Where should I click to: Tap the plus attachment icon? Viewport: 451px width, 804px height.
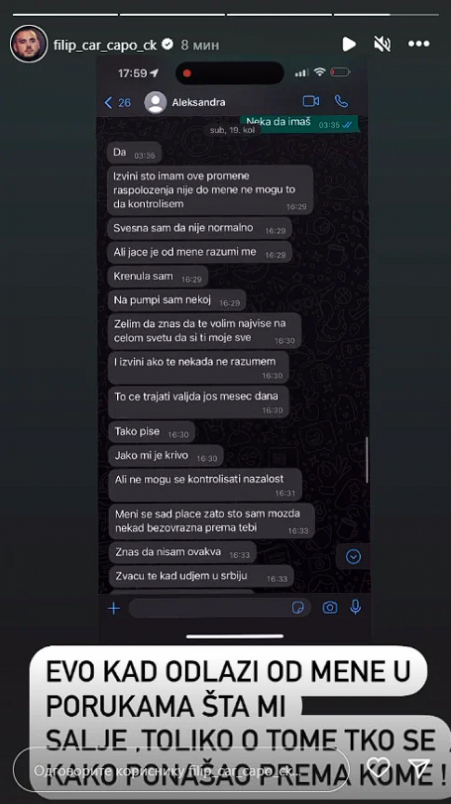(114, 608)
